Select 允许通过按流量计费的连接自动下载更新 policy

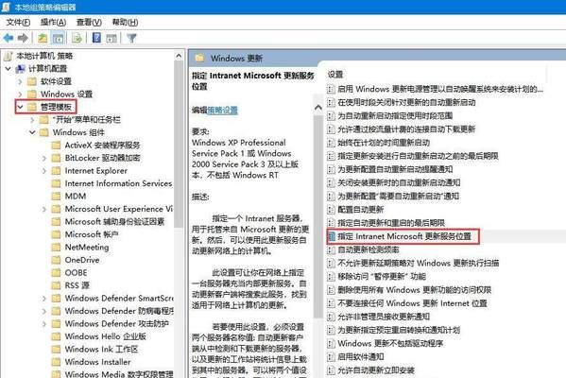tap(406, 129)
